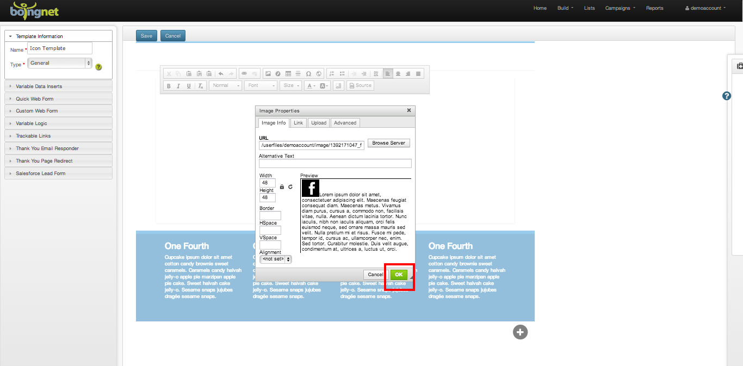Insert a hyperlink using the Link icon
This screenshot has height=366, width=743.
244,73
